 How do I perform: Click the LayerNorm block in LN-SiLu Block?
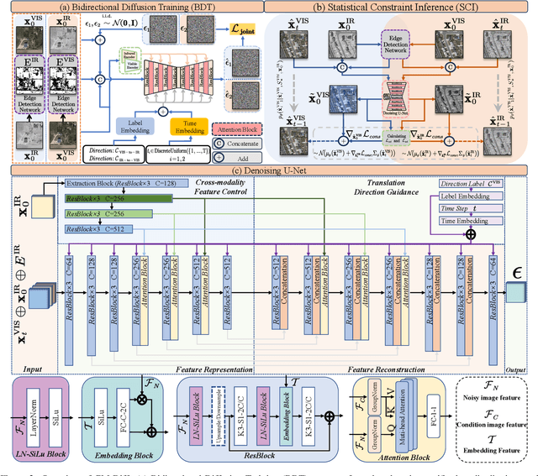click(35, 413)
